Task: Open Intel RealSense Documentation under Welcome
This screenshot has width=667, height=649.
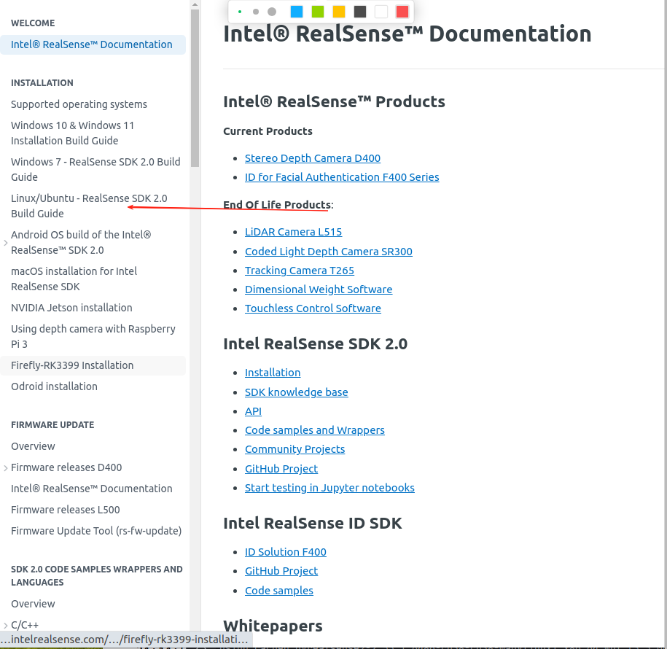Action: point(92,44)
